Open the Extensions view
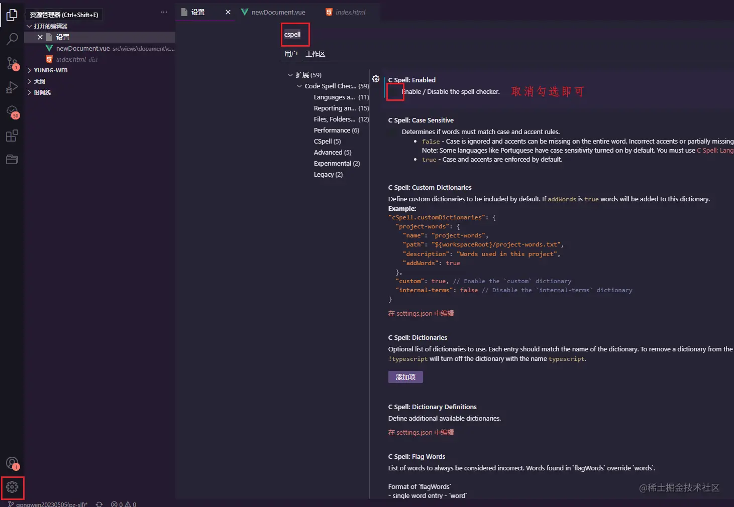The height and width of the screenshot is (507, 734). tap(12, 136)
